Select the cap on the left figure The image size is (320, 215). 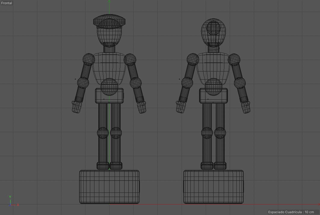pos(109,20)
